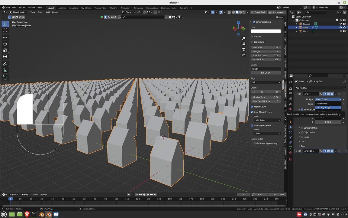The height and width of the screenshot is (218, 348).
Task: Open the Align dropdown set to Left
Action: 266,82
